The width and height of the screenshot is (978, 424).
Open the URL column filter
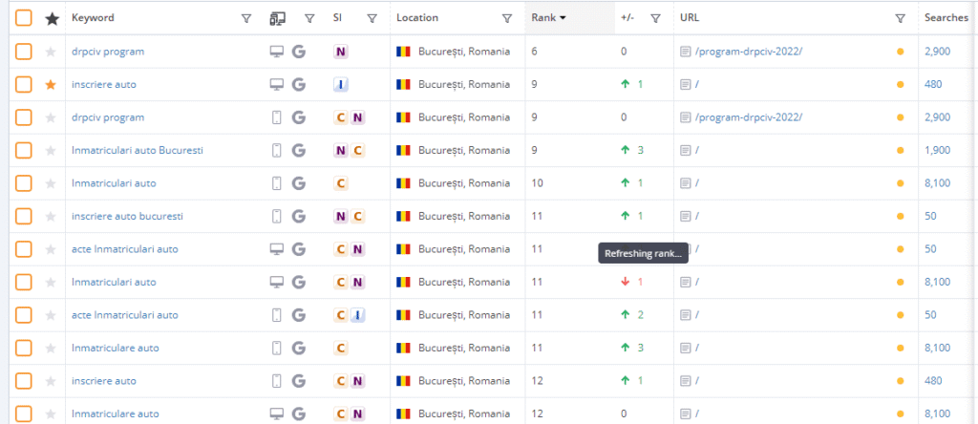900,17
